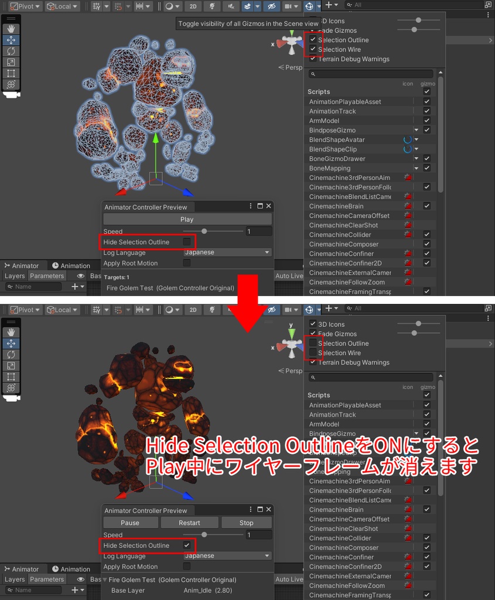Switch to Animation tab in lower screenshot
The image size is (495, 600).
71,569
